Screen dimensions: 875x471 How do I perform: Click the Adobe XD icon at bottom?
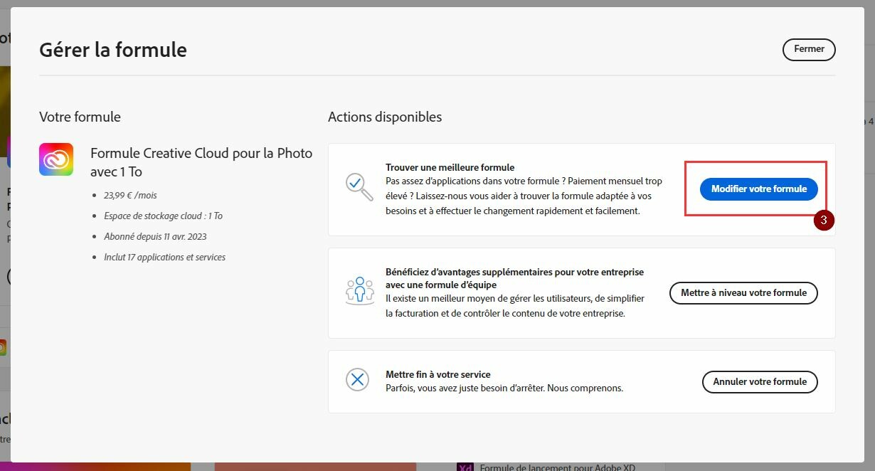[x=465, y=467]
